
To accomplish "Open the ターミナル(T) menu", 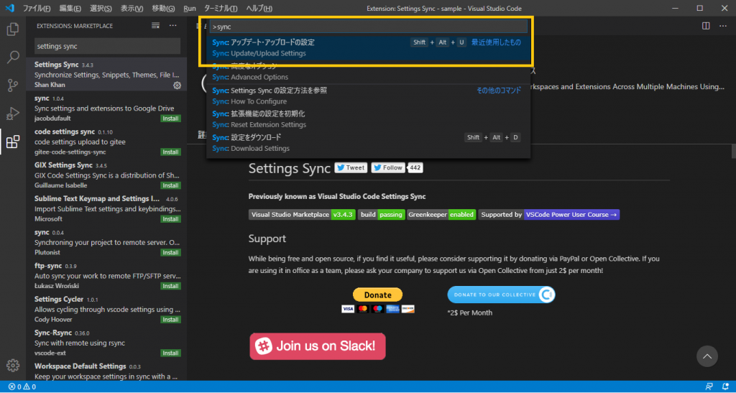I will [221, 9].
